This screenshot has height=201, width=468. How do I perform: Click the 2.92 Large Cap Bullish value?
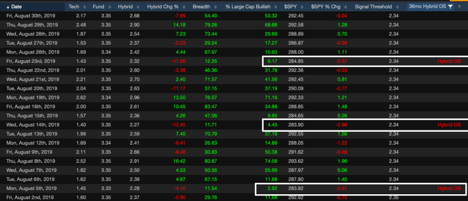coord(273,189)
